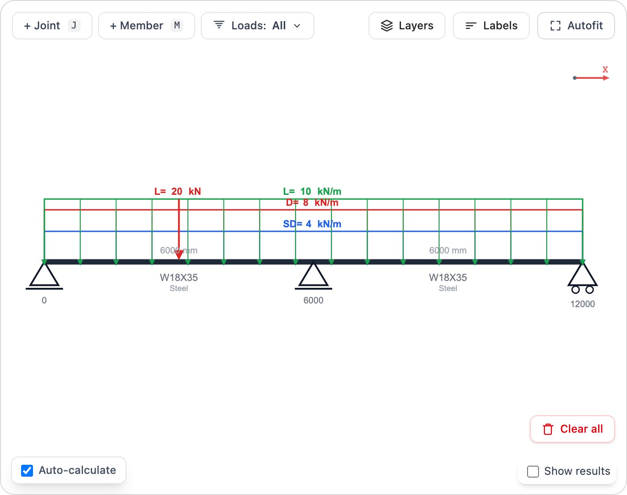Select the red 20 kN point load arrow
Screen dimensions: 627x495
tap(179, 229)
